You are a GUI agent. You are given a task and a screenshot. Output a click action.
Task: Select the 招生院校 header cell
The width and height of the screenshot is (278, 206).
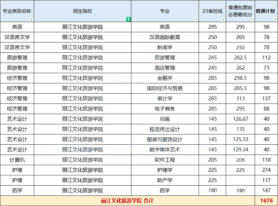click(x=83, y=11)
